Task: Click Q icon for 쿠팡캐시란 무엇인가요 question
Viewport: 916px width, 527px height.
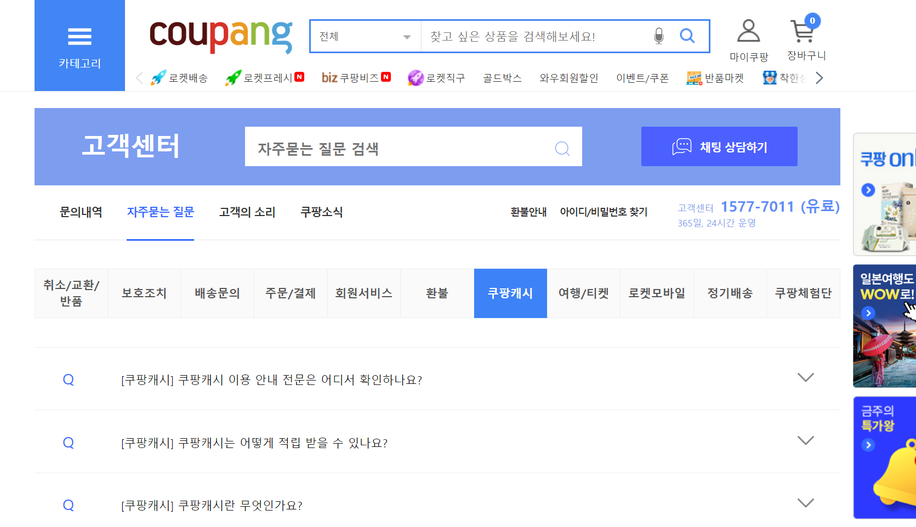Action: click(x=69, y=505)
